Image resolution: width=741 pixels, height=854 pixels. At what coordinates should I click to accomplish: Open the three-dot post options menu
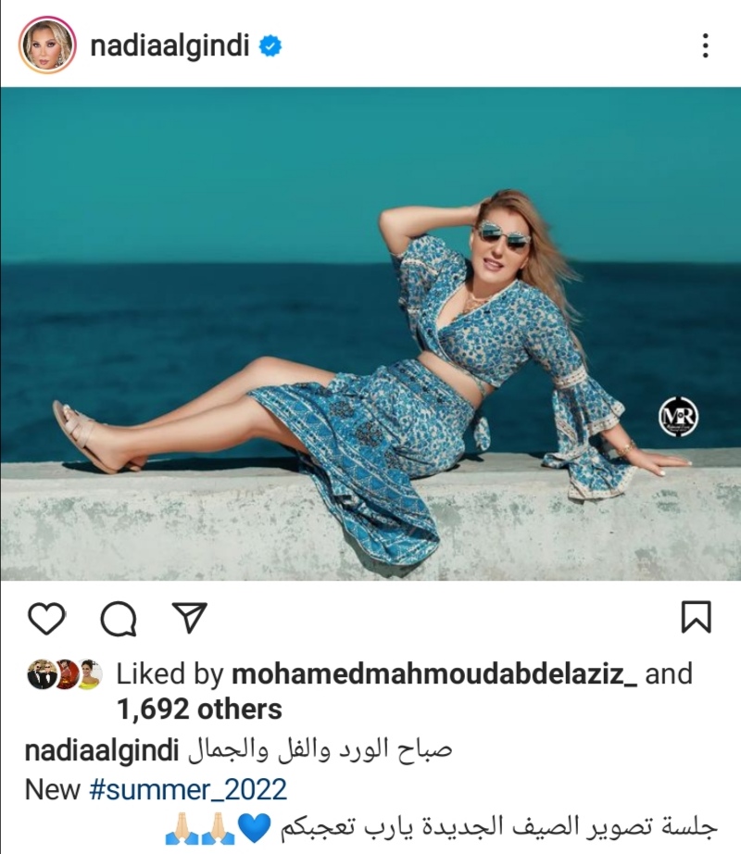coord(706,45)
